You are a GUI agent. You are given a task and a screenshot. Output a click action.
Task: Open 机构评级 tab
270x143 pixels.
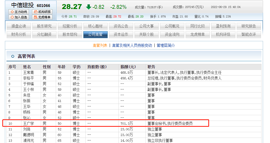click(223, 35)
